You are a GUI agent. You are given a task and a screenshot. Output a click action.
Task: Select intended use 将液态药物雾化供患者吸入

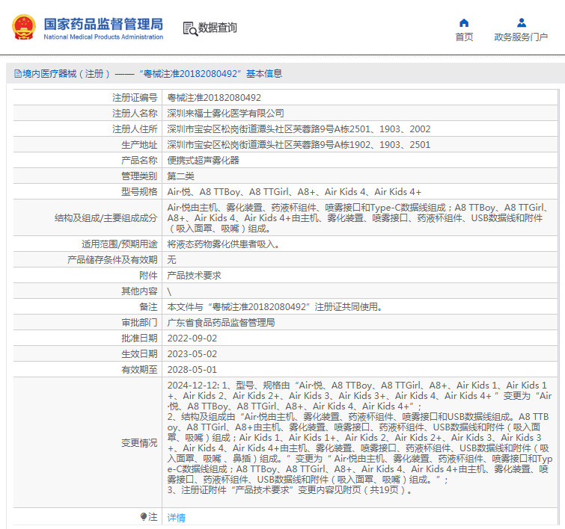(223, 244)
